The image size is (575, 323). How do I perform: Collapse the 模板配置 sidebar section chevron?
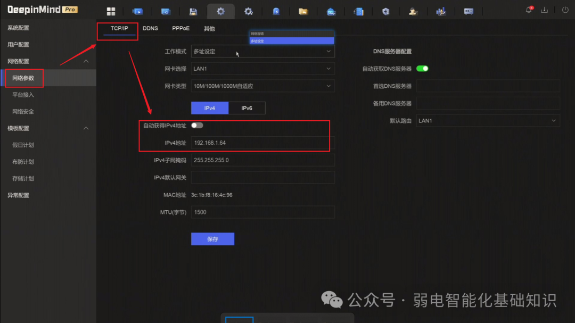(x=86, y=128)
